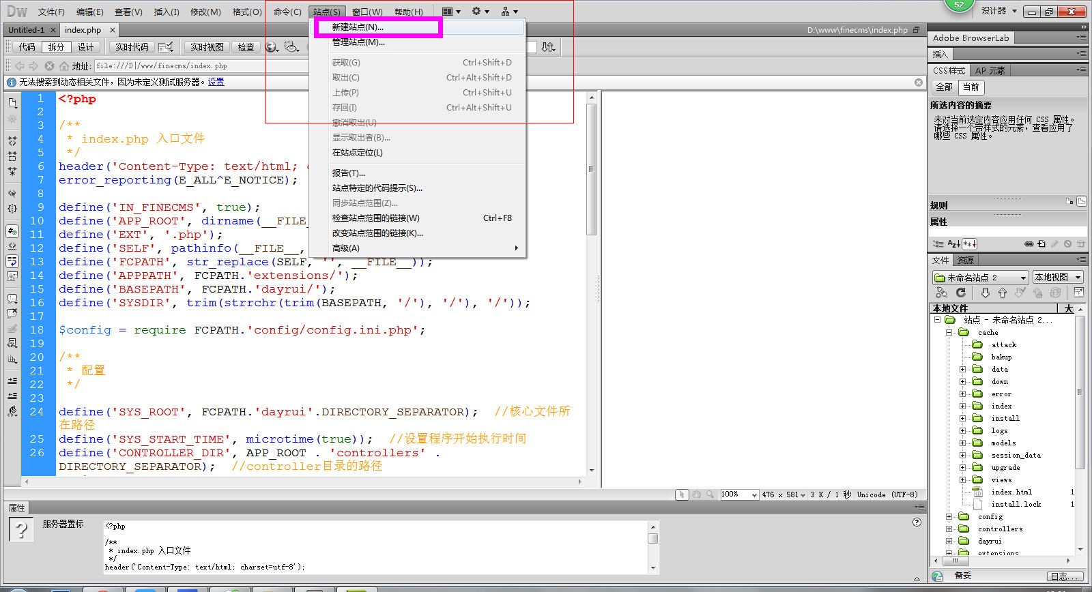Screen dimensions: 1092x592
Task: Open gear extension dropdown in title bar
Action: (x=480, y=12)
